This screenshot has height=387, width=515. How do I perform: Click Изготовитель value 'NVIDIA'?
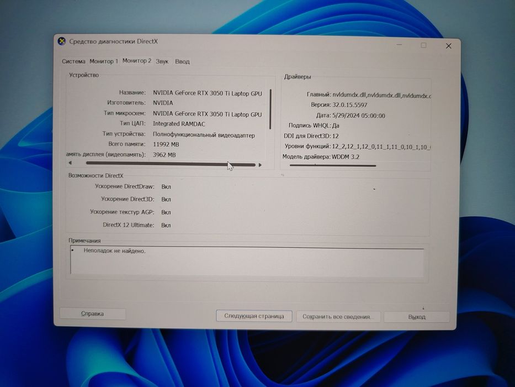point(163,103)
